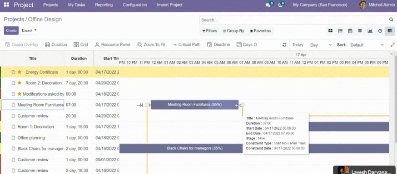This screenshot has height=174, width=397.
Task: Click the Create button
Action: pyautogui.click(x=11, y=30)
